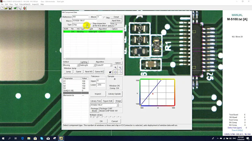Click the Cancel button

tap(114, 121)
